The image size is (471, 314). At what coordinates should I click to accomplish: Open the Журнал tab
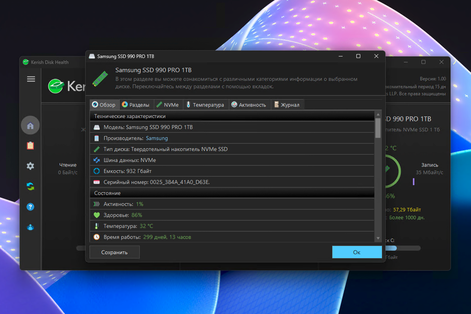tap(287, 105)
